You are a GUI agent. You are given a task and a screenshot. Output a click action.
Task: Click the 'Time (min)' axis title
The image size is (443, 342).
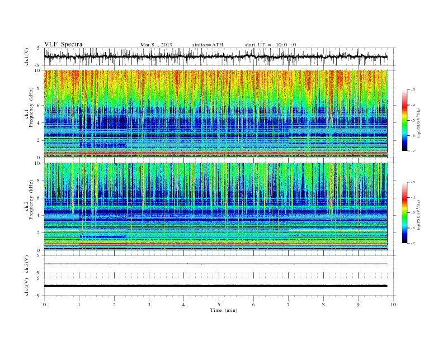(224, 310)
